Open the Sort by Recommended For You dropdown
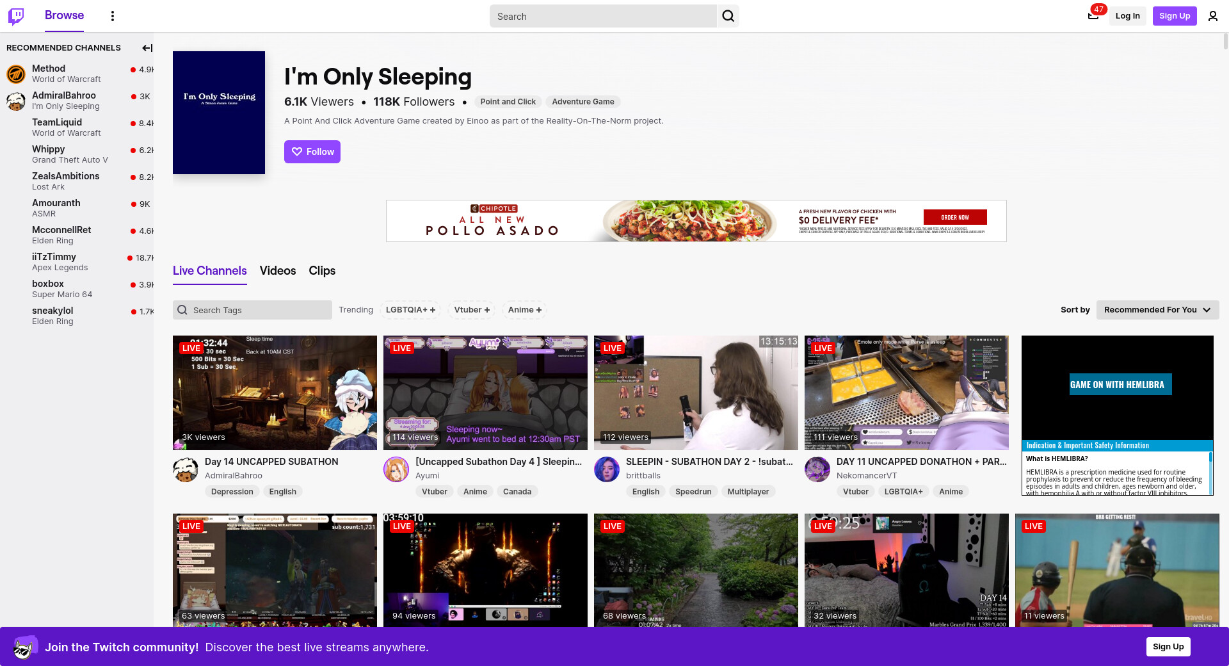The height and width of the screenshot is (666, 1229). click(x=1157, y=310)
